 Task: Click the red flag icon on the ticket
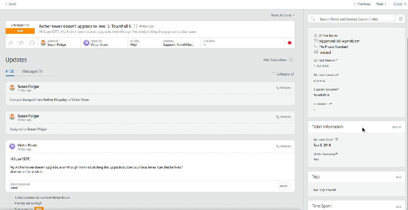coord(290,43)
